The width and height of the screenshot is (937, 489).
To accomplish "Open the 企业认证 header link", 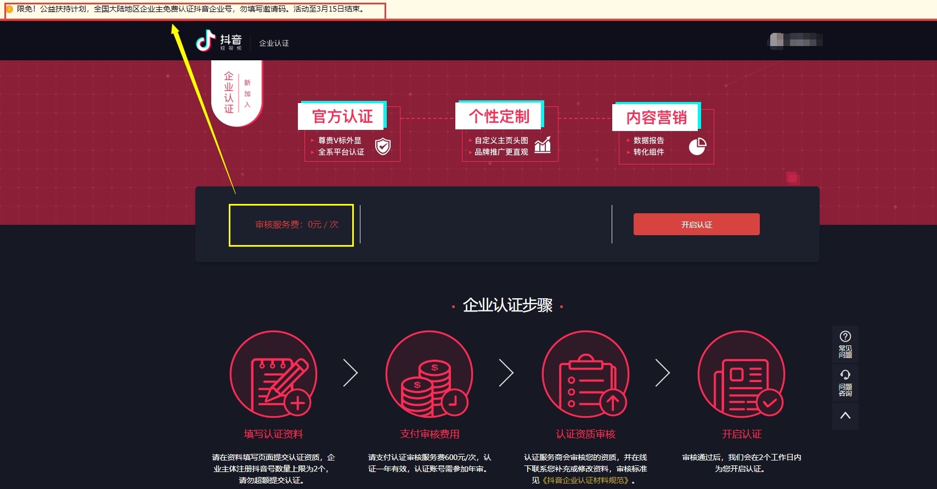I will [274, 43].
